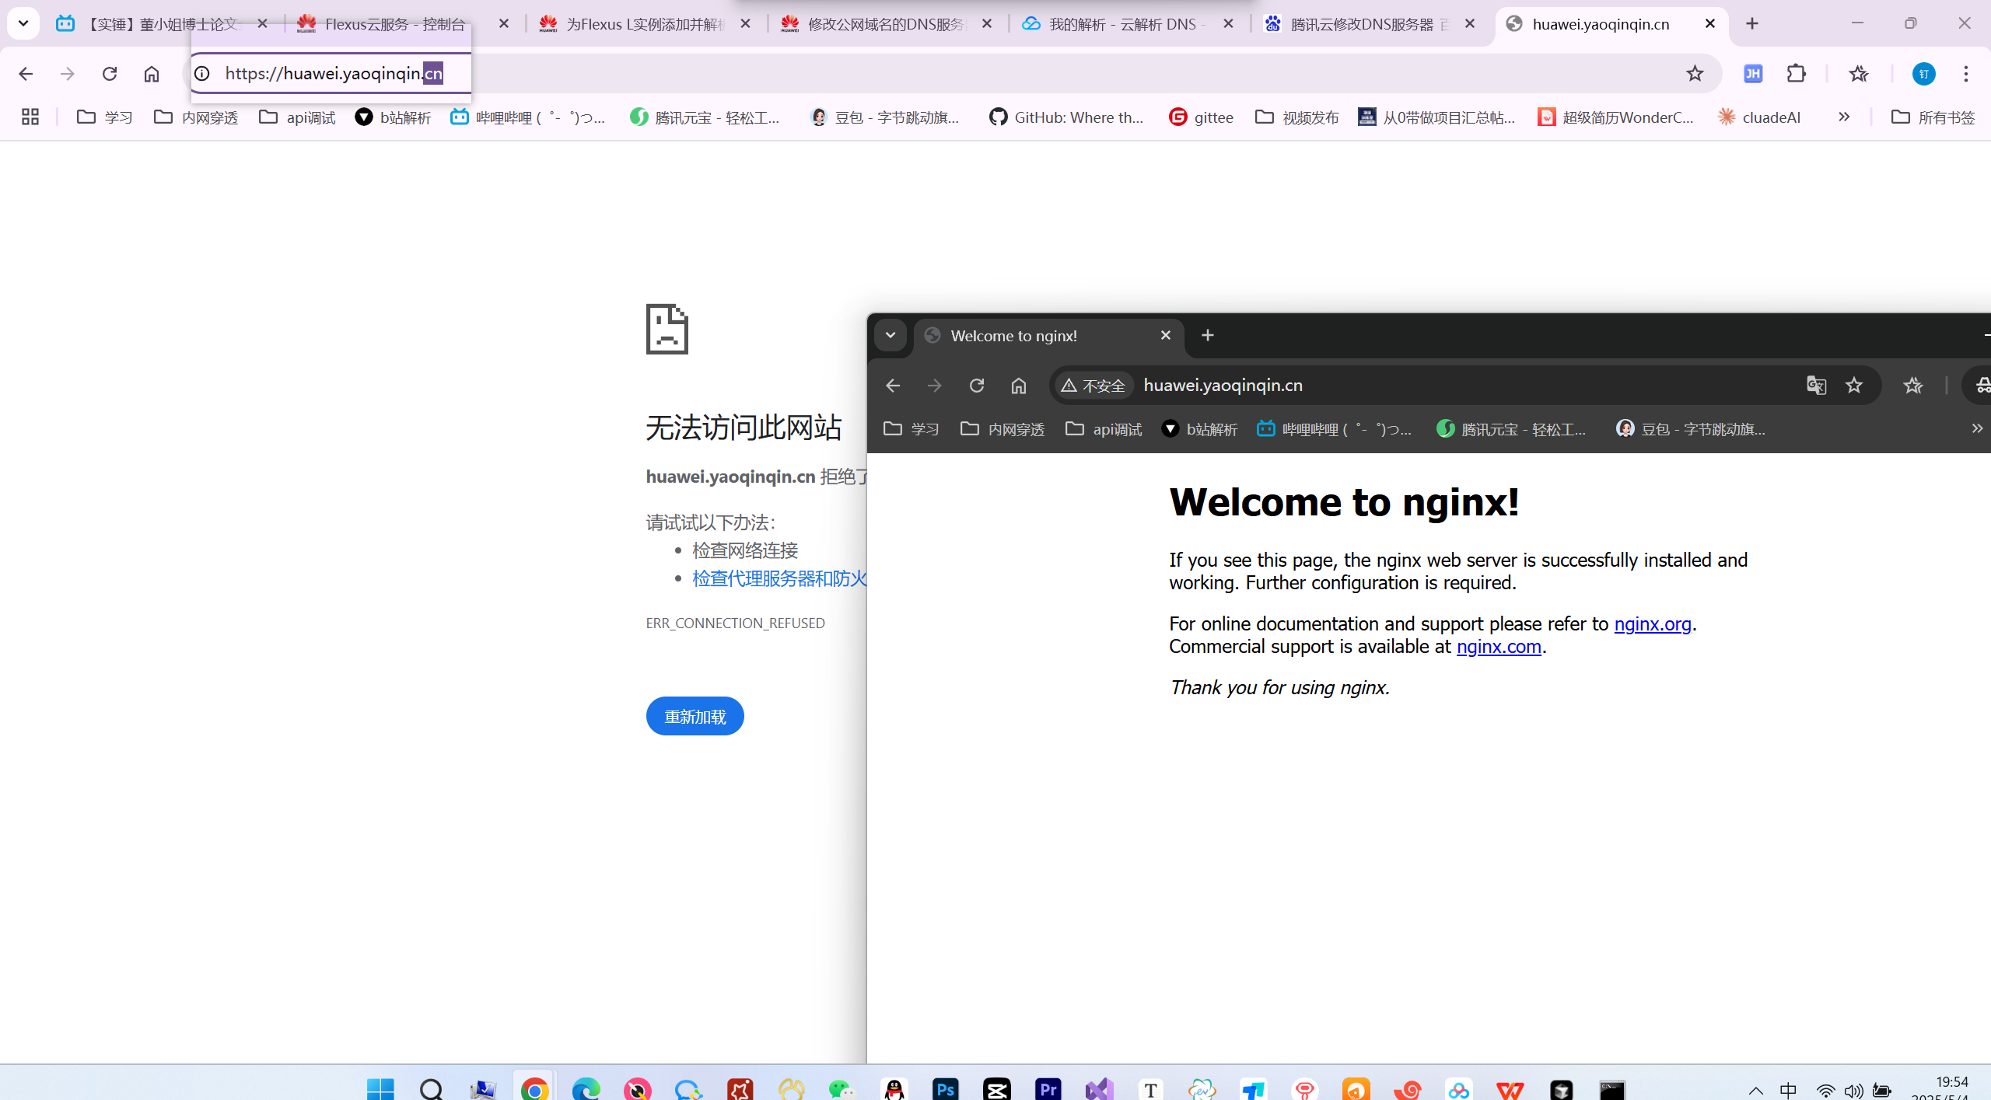The height and width of the screenshot is (1100, 1991).
Task: Open the nginx.com commercial support link
Action: [x=1499, y=647]
